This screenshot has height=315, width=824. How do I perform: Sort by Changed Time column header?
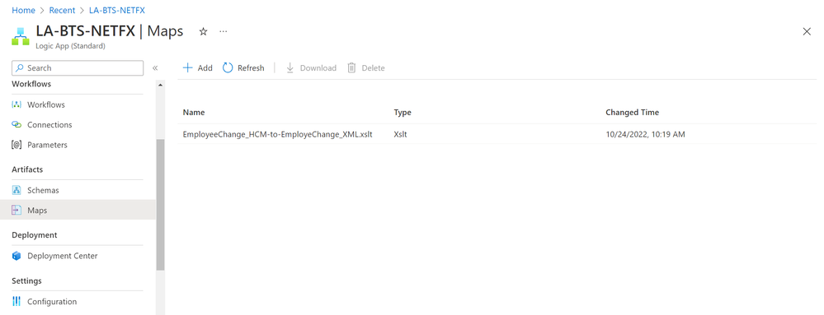[632, 113]
